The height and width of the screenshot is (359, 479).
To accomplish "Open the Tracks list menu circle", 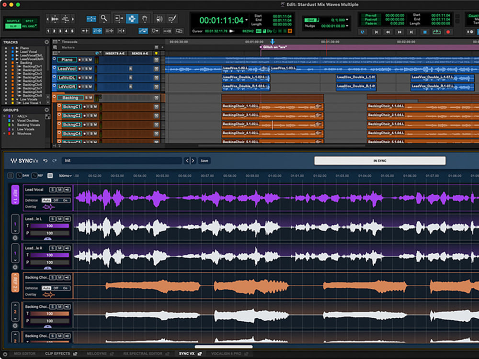I will point(46,42).
